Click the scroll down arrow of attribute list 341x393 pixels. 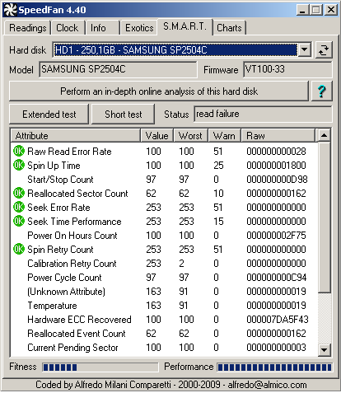pyautogui.click(x=325, y=350)
